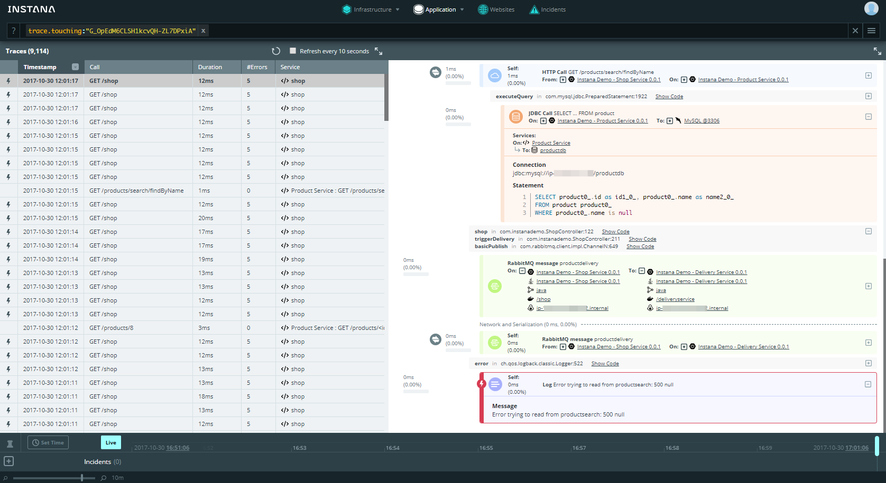Click the 17:01:06 timeline end time
Screen dimensions: 886x483
(857, 448)
